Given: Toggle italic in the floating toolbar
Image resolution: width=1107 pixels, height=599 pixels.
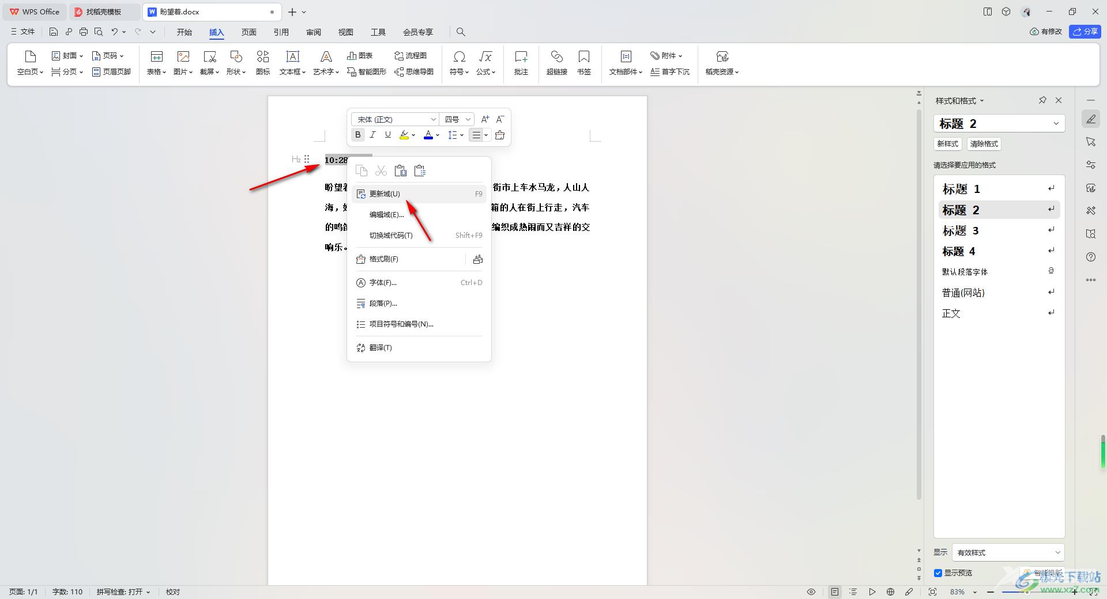Looking at the screenshot, I should tap(373, 135).
